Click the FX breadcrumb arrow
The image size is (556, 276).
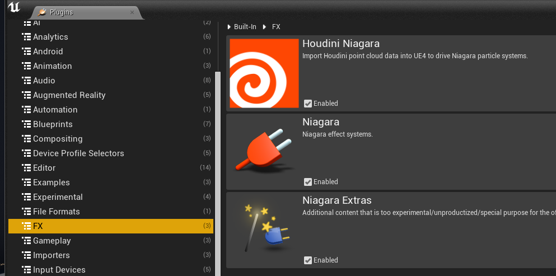click(x=264, y=27)
